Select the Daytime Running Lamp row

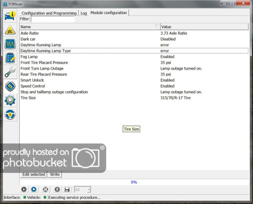tap(134, 45)
